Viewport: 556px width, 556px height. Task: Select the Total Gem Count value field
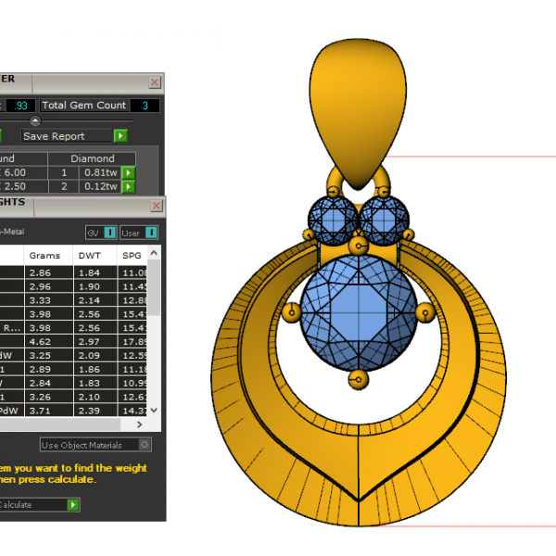(x=145, y=106)
